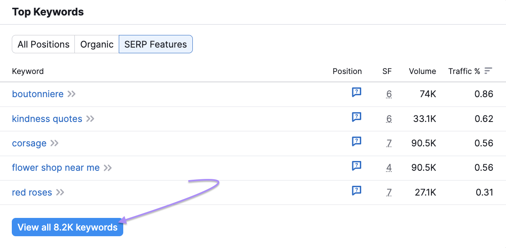Click SERP feature icon for corsage row
The image size is (506, 248).
point(356,142)
